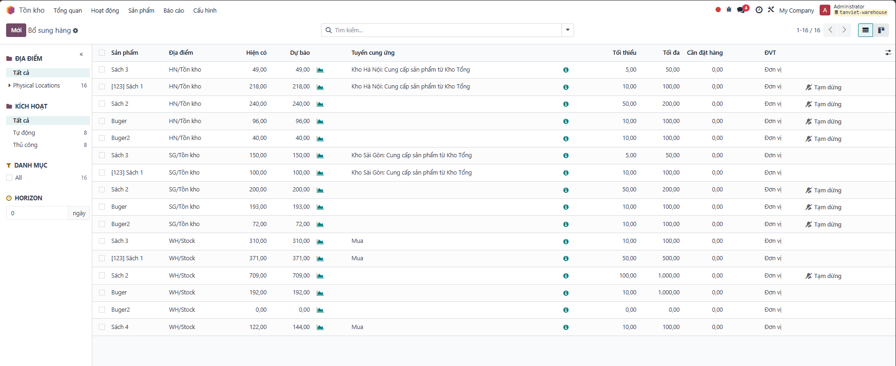This screenshot has width=896, height=366.
Task: Show info icon for Buger WH/Stock
Action: tap(566, 293)
